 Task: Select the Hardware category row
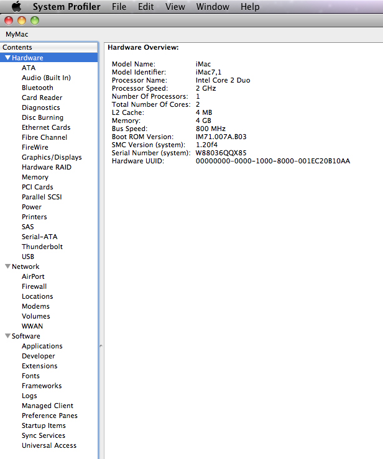[x=48, y=58]
